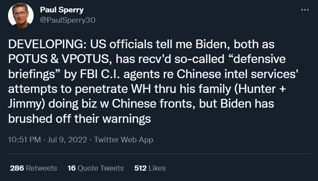
Task: View who Likes this tweet
Action: [x=157, y=168]
